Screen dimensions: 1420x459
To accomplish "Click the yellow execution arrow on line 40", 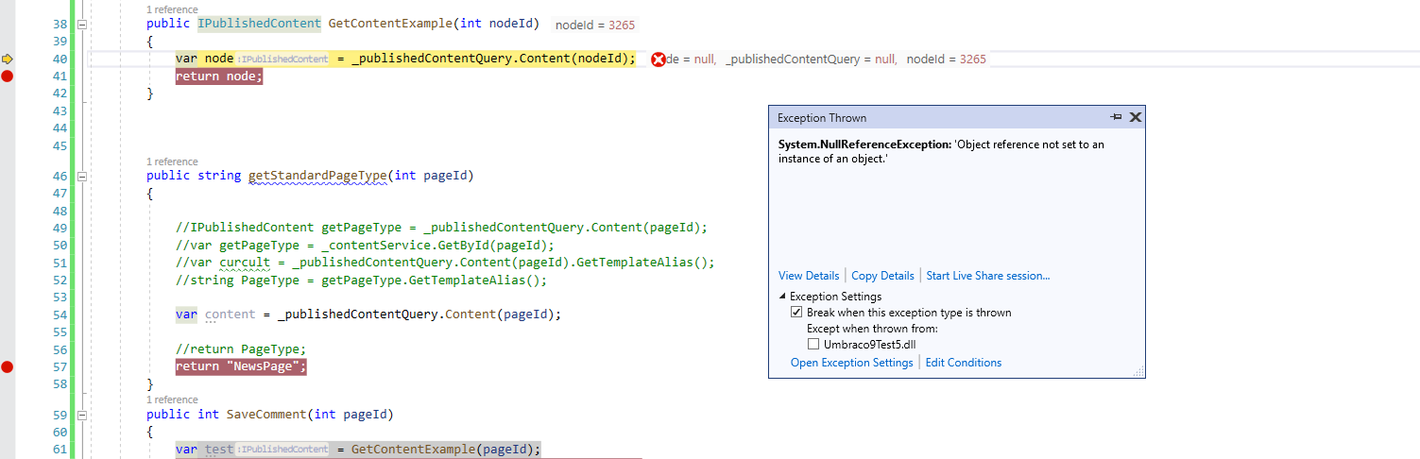I will coord(8,59).
